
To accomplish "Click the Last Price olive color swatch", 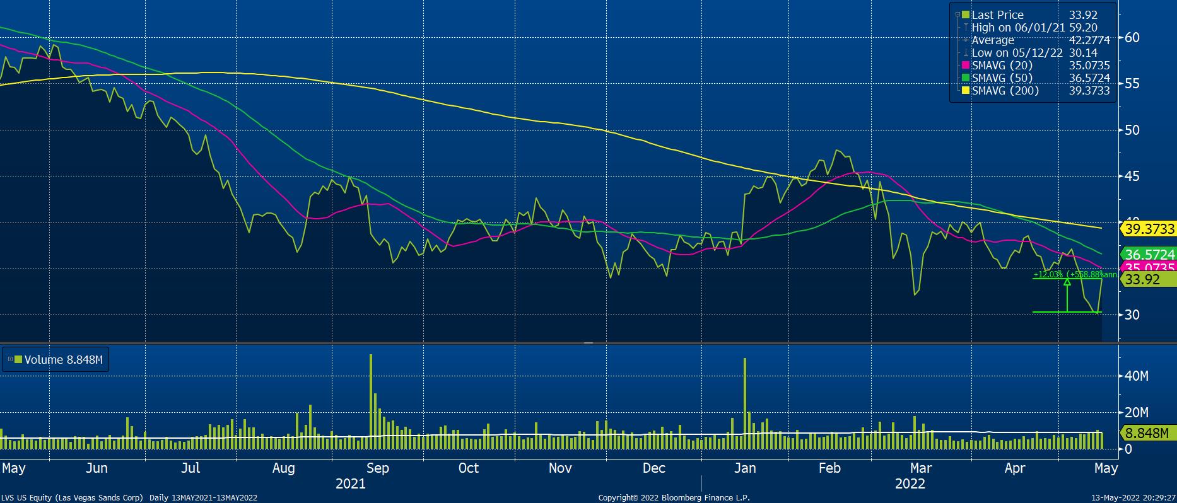I will pos(965,15).
